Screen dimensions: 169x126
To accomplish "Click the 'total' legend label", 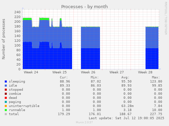I will pos(14,114).
